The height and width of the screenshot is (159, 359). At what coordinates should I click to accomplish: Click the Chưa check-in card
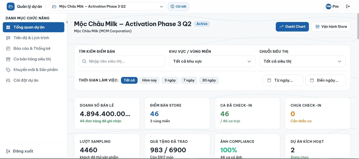pyautogui.click(x=318, y=113)
